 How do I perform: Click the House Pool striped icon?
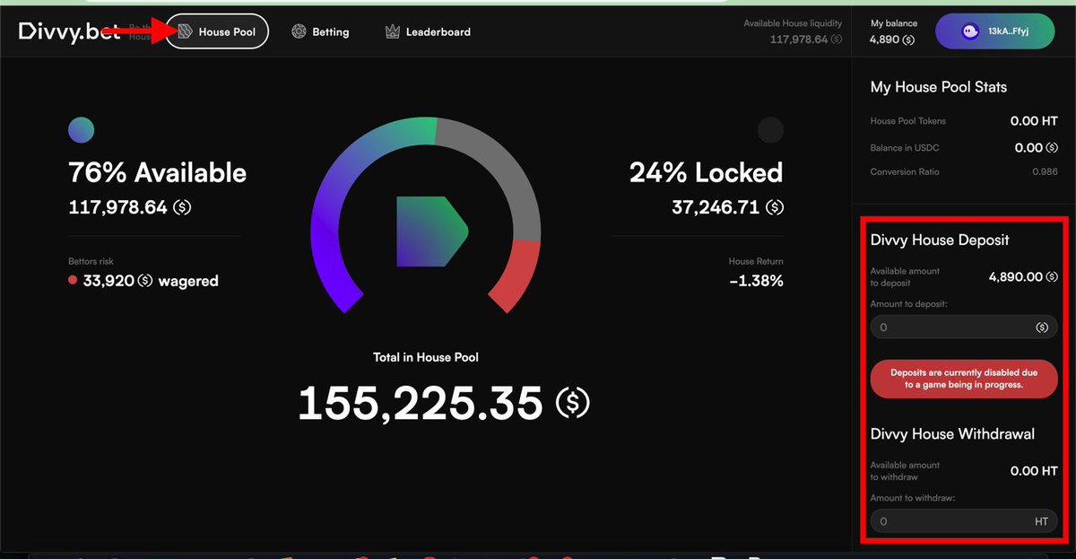click(x=185, y=31)
